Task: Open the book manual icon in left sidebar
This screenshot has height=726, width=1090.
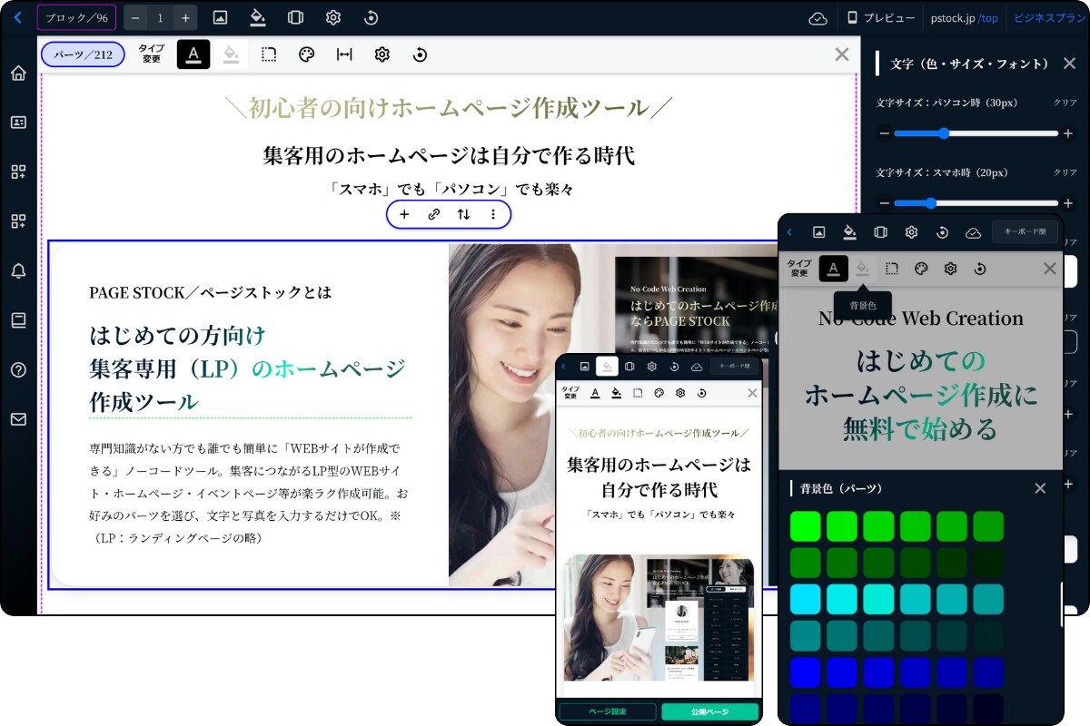Action: click(18, 319)
